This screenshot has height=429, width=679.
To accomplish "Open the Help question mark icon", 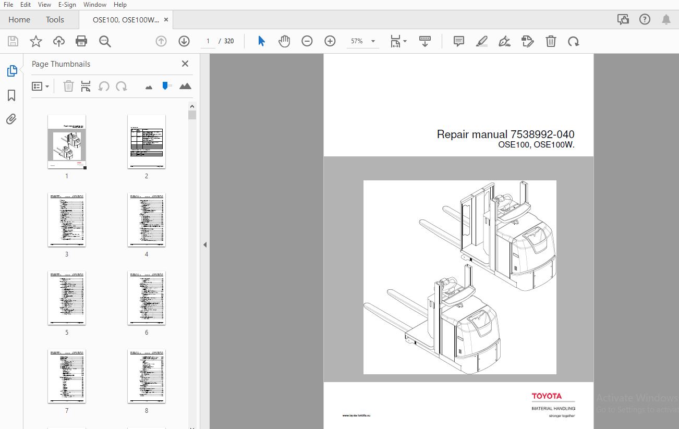I will 645,20.
